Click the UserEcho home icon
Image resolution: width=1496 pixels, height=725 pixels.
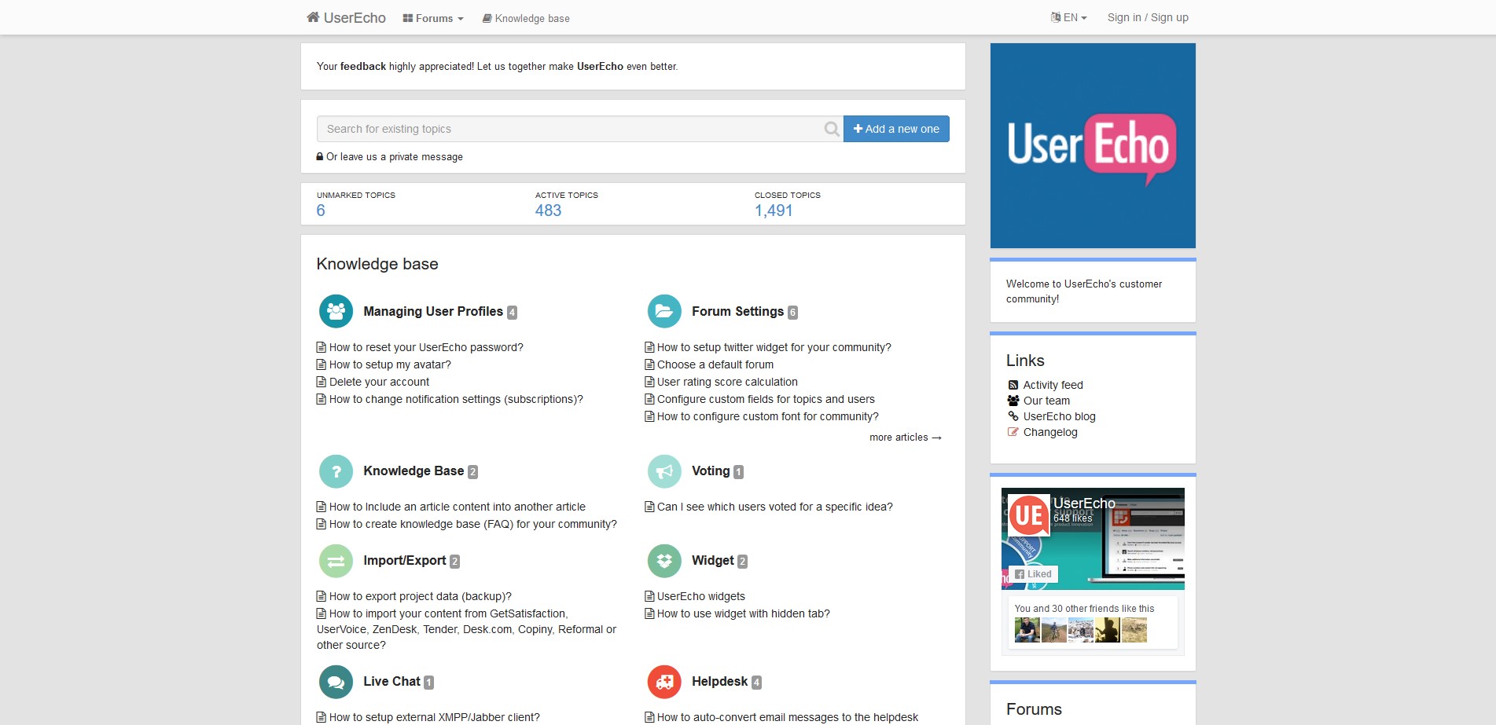point(313,17)
